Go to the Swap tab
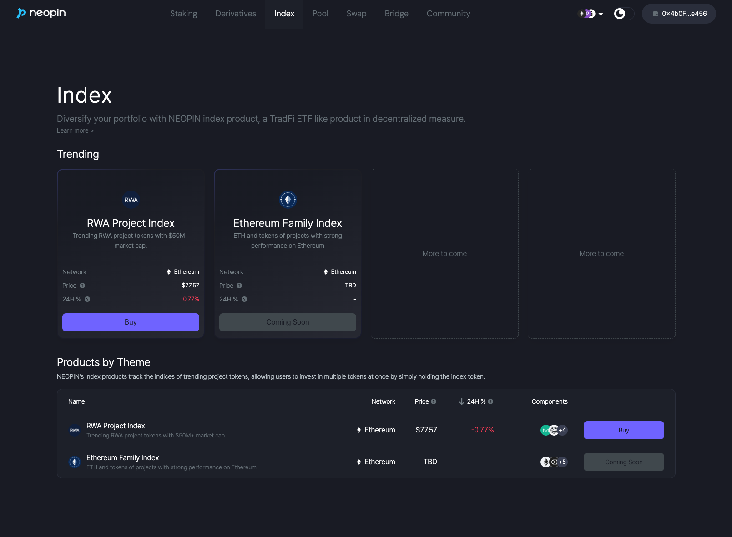Viewport: 732px width, 537px height. pos(356,14)
